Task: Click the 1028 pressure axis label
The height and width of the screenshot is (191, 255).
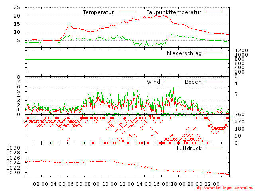Action: (x=13, y=153)
